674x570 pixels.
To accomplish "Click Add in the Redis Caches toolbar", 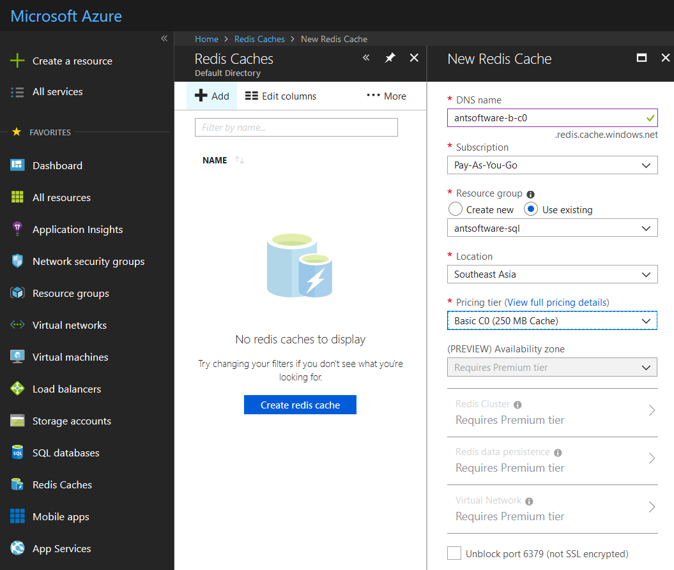I will click(x=211, y=96).
